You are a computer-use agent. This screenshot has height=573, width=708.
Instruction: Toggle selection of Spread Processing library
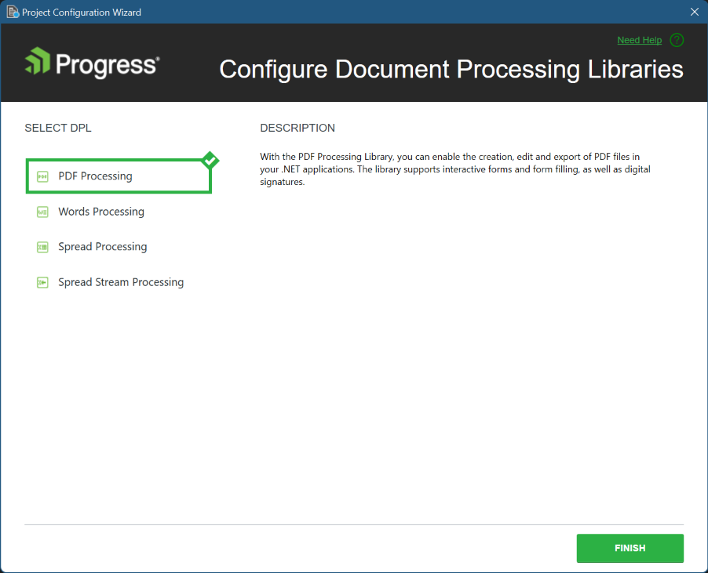[102, 246]
